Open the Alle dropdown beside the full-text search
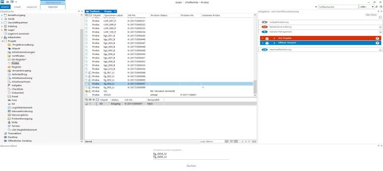383x171 pixels. coord(366,7)
